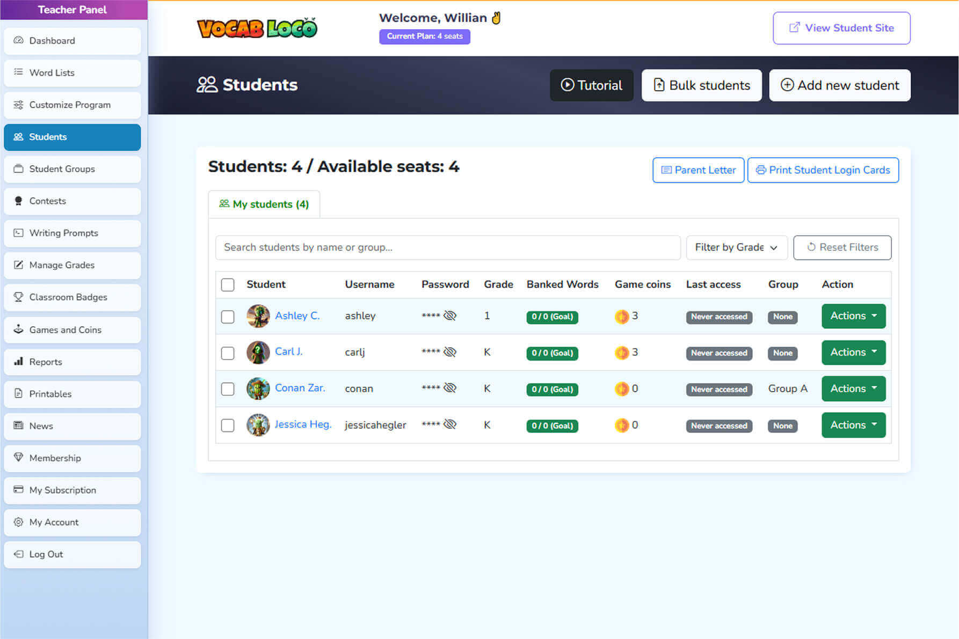This screenshot has height=639, width=959.
Task: Click the bar chart Reports icon
Action: click(18, 361)
